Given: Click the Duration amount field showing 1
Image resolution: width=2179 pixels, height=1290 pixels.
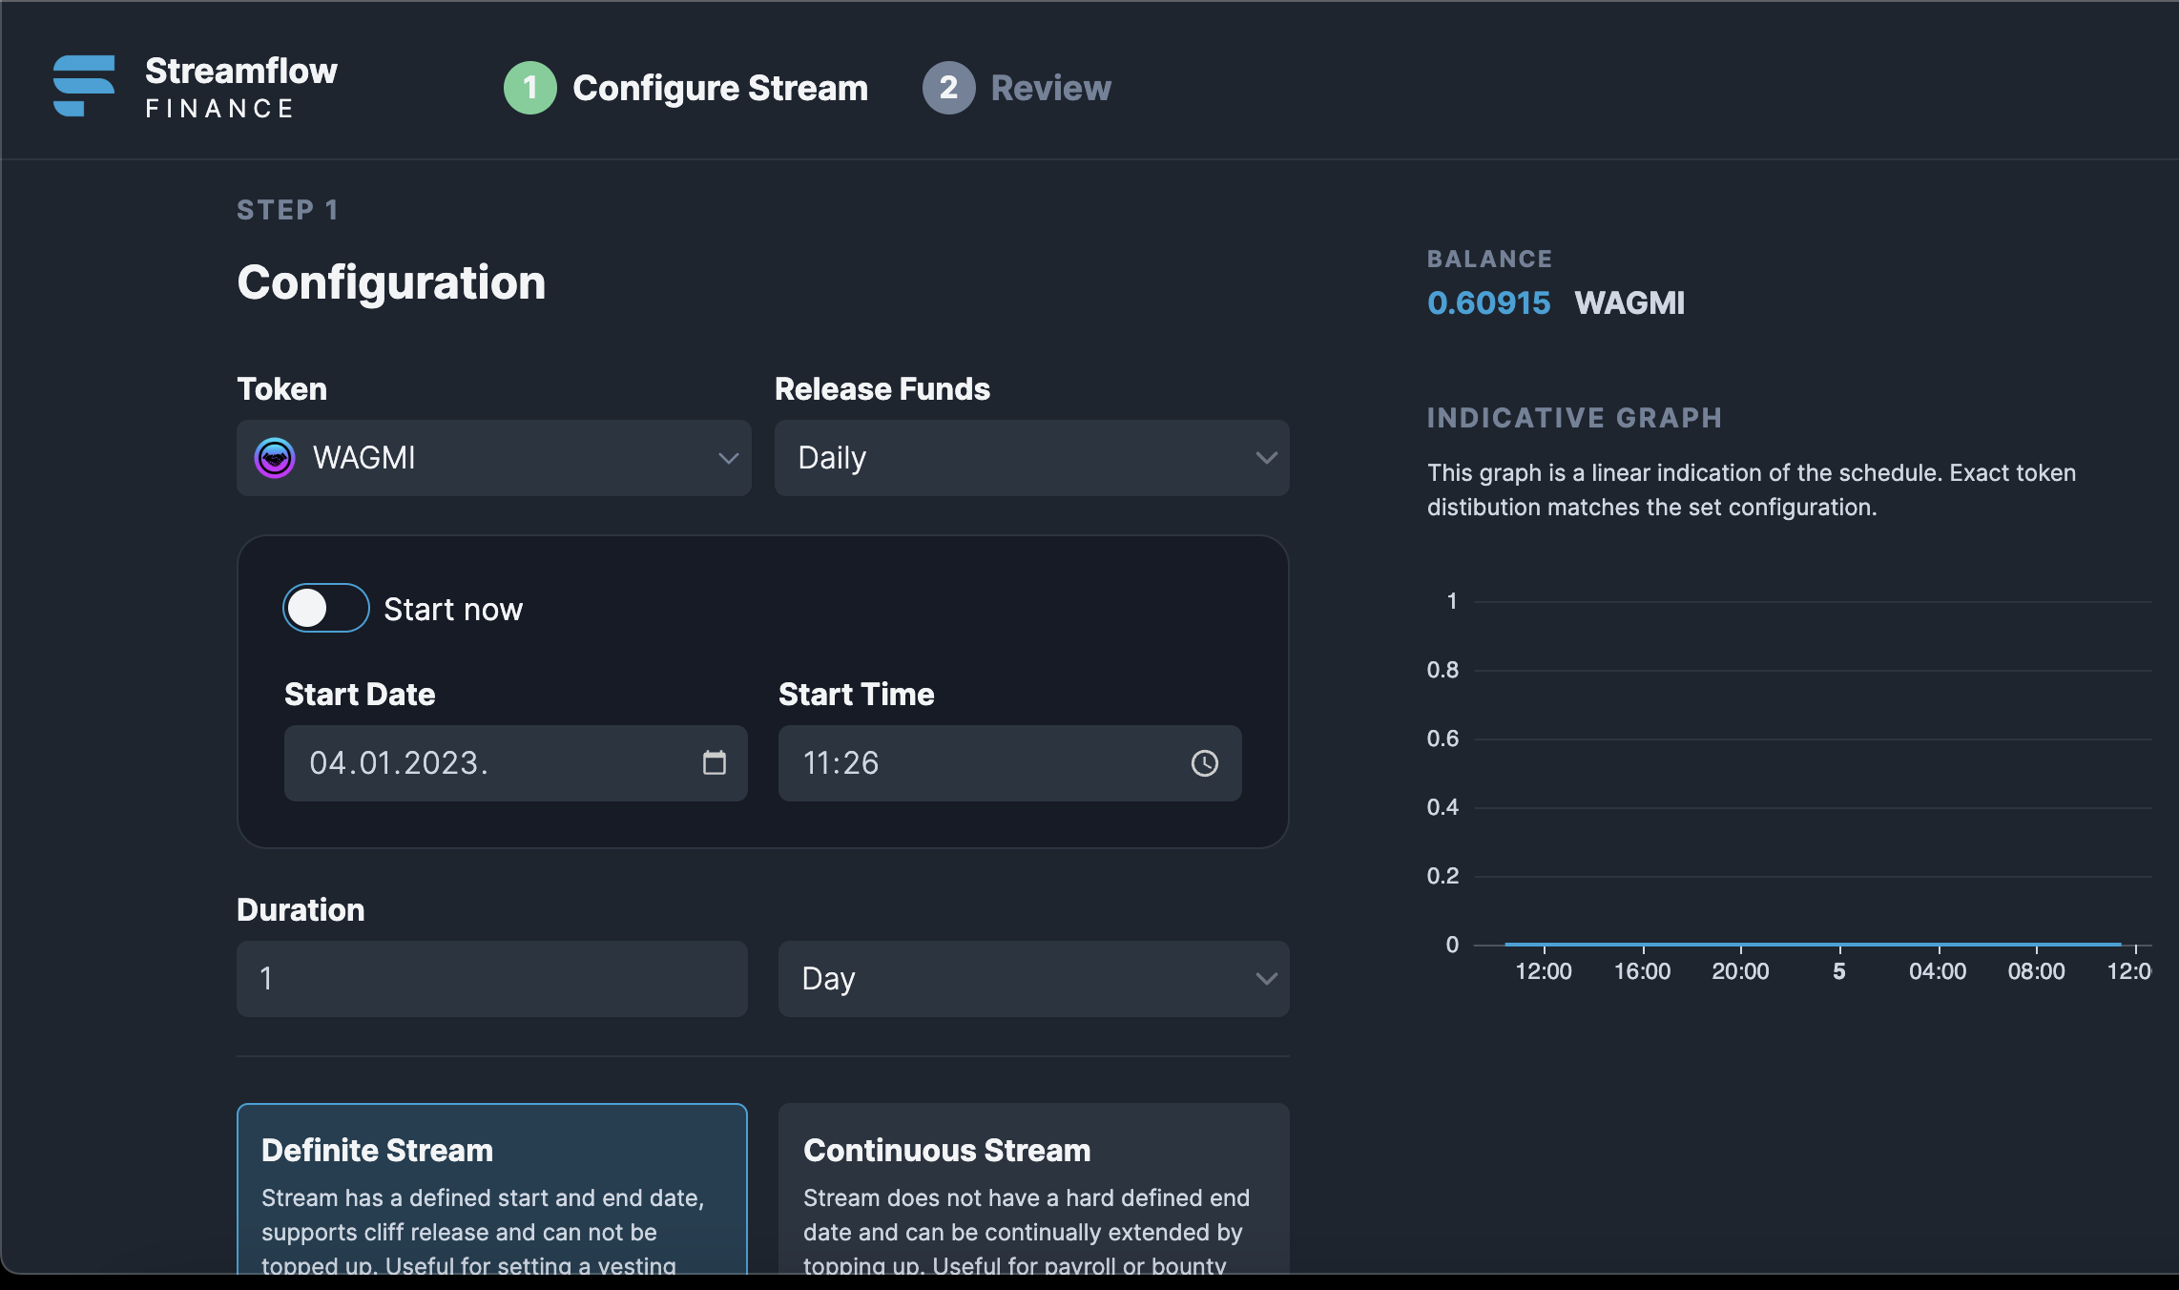Looking at the screenshot, I should 492,979.
